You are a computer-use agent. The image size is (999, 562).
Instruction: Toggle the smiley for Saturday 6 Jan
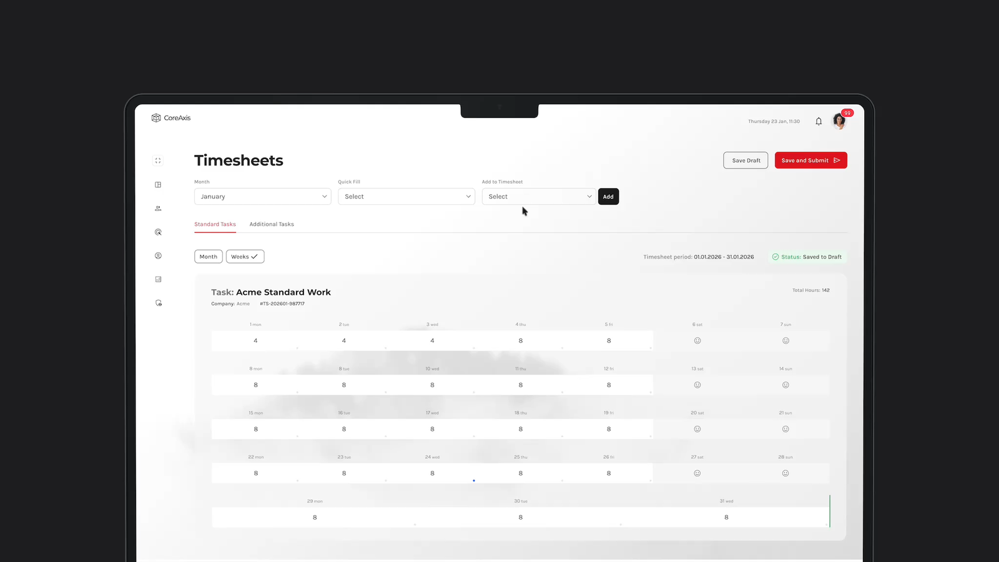tap(697, 340)
